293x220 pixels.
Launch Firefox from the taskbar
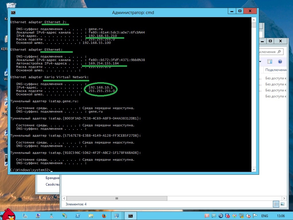103,216
